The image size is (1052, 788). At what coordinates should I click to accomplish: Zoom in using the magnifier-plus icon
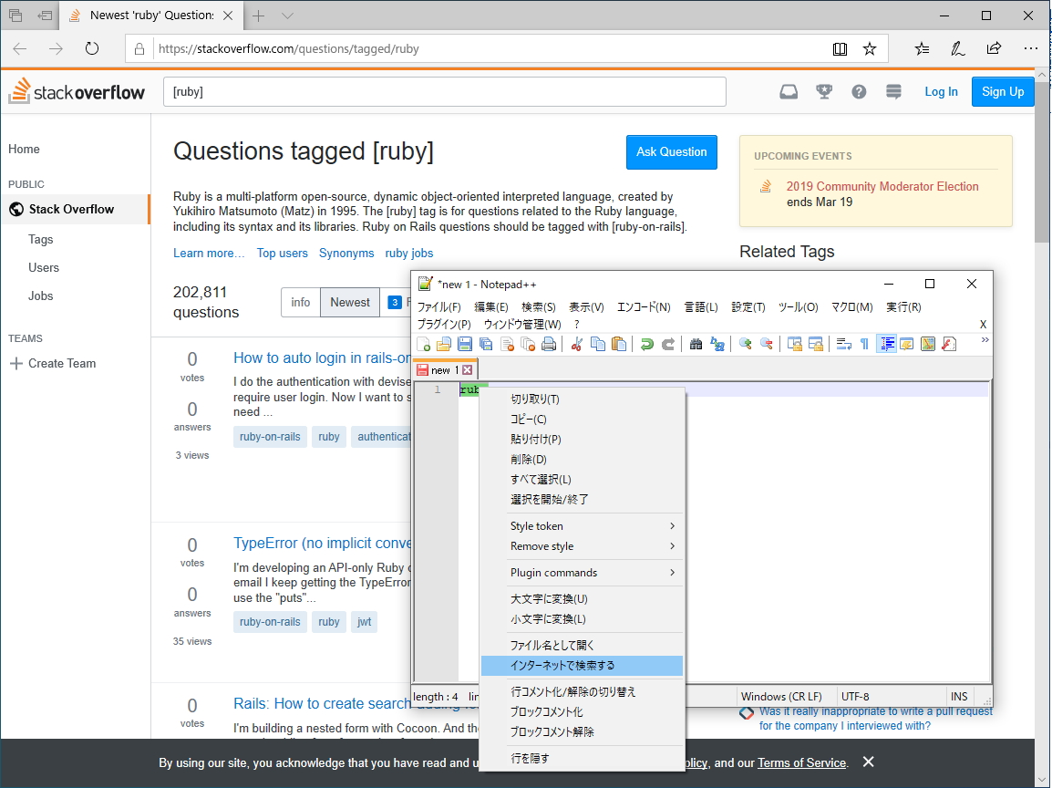point(746,344)
